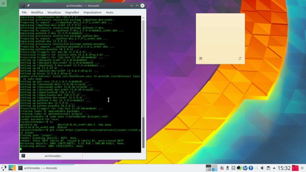Open the removable USB device tray icon

[227, 168]
